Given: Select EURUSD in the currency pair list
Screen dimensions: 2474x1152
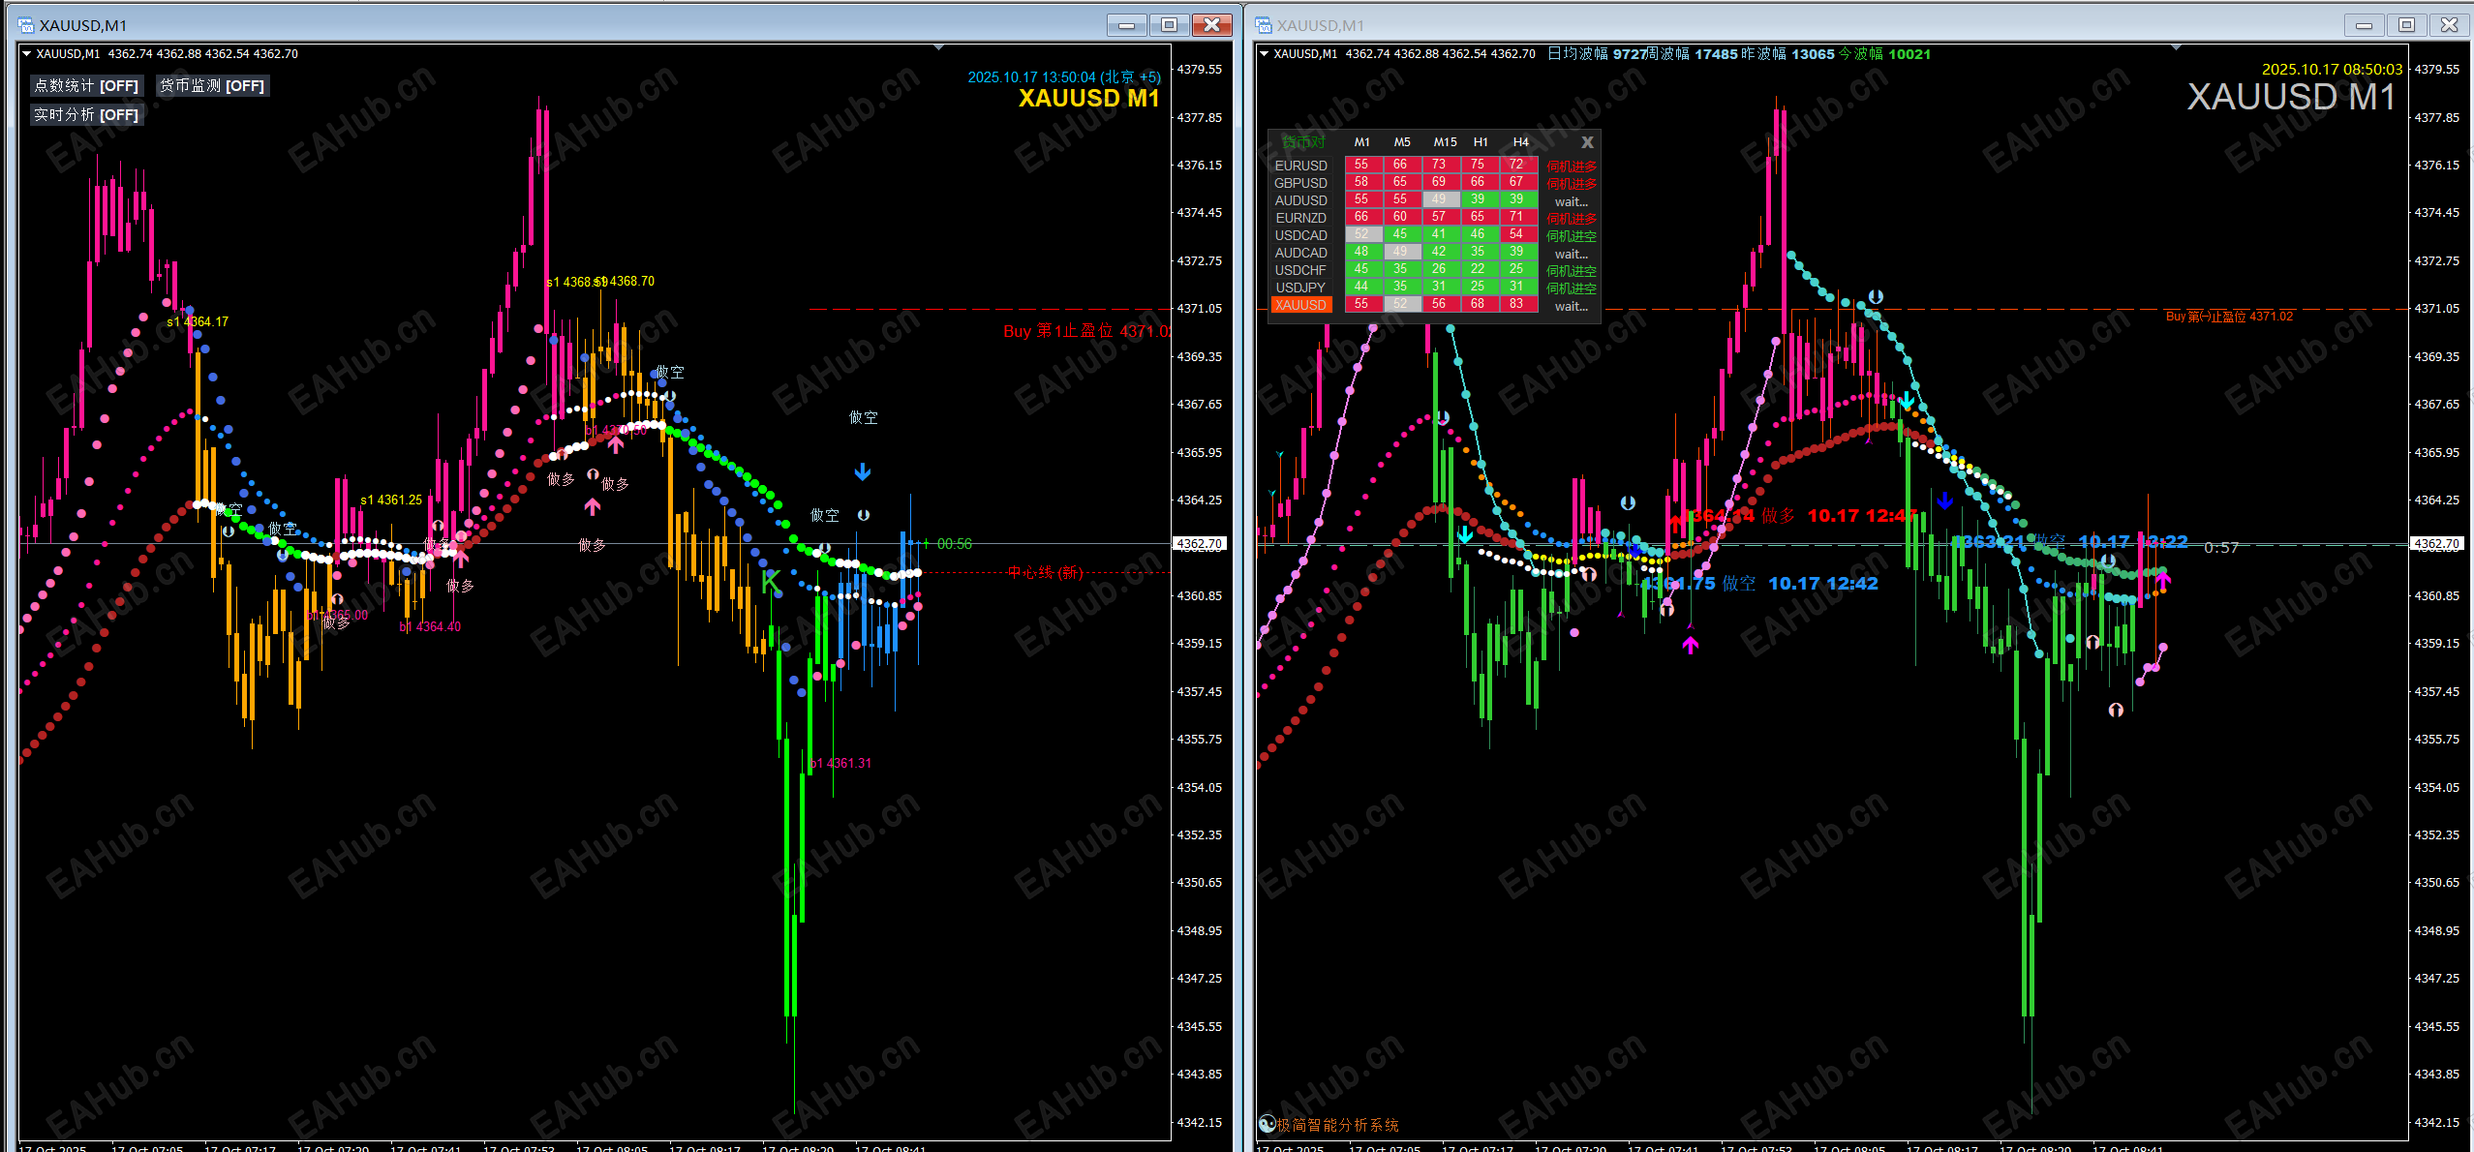Looking at the screenshot, I should coord(1300,166).
